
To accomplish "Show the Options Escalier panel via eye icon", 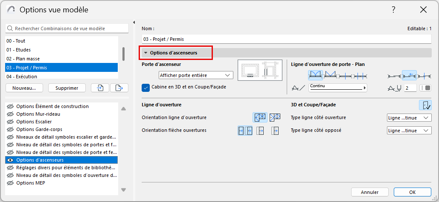I will coord(10,122).
